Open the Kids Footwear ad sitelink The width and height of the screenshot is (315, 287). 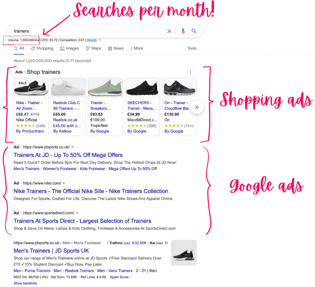[x=93, y=169]
